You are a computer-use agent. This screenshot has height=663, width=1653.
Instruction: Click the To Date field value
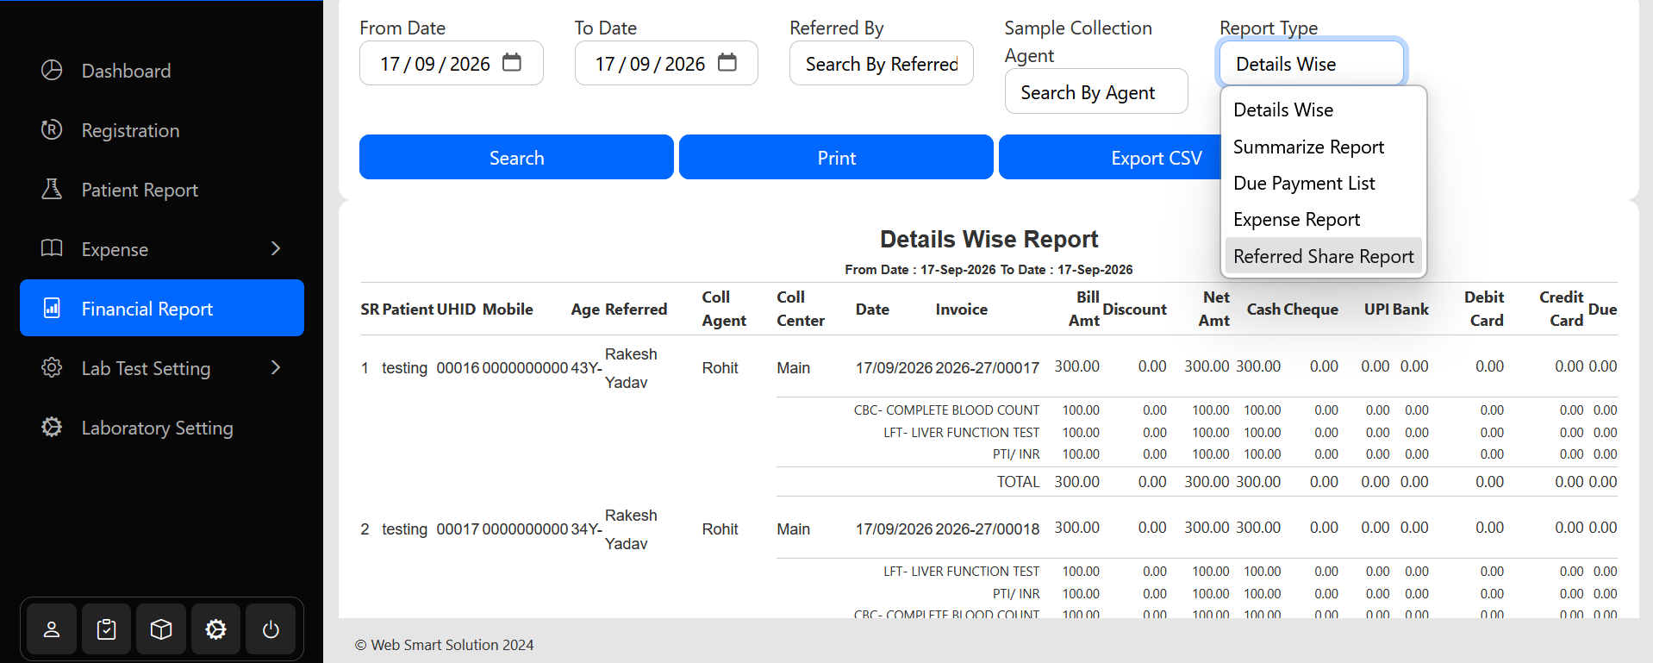click(650, 64)
